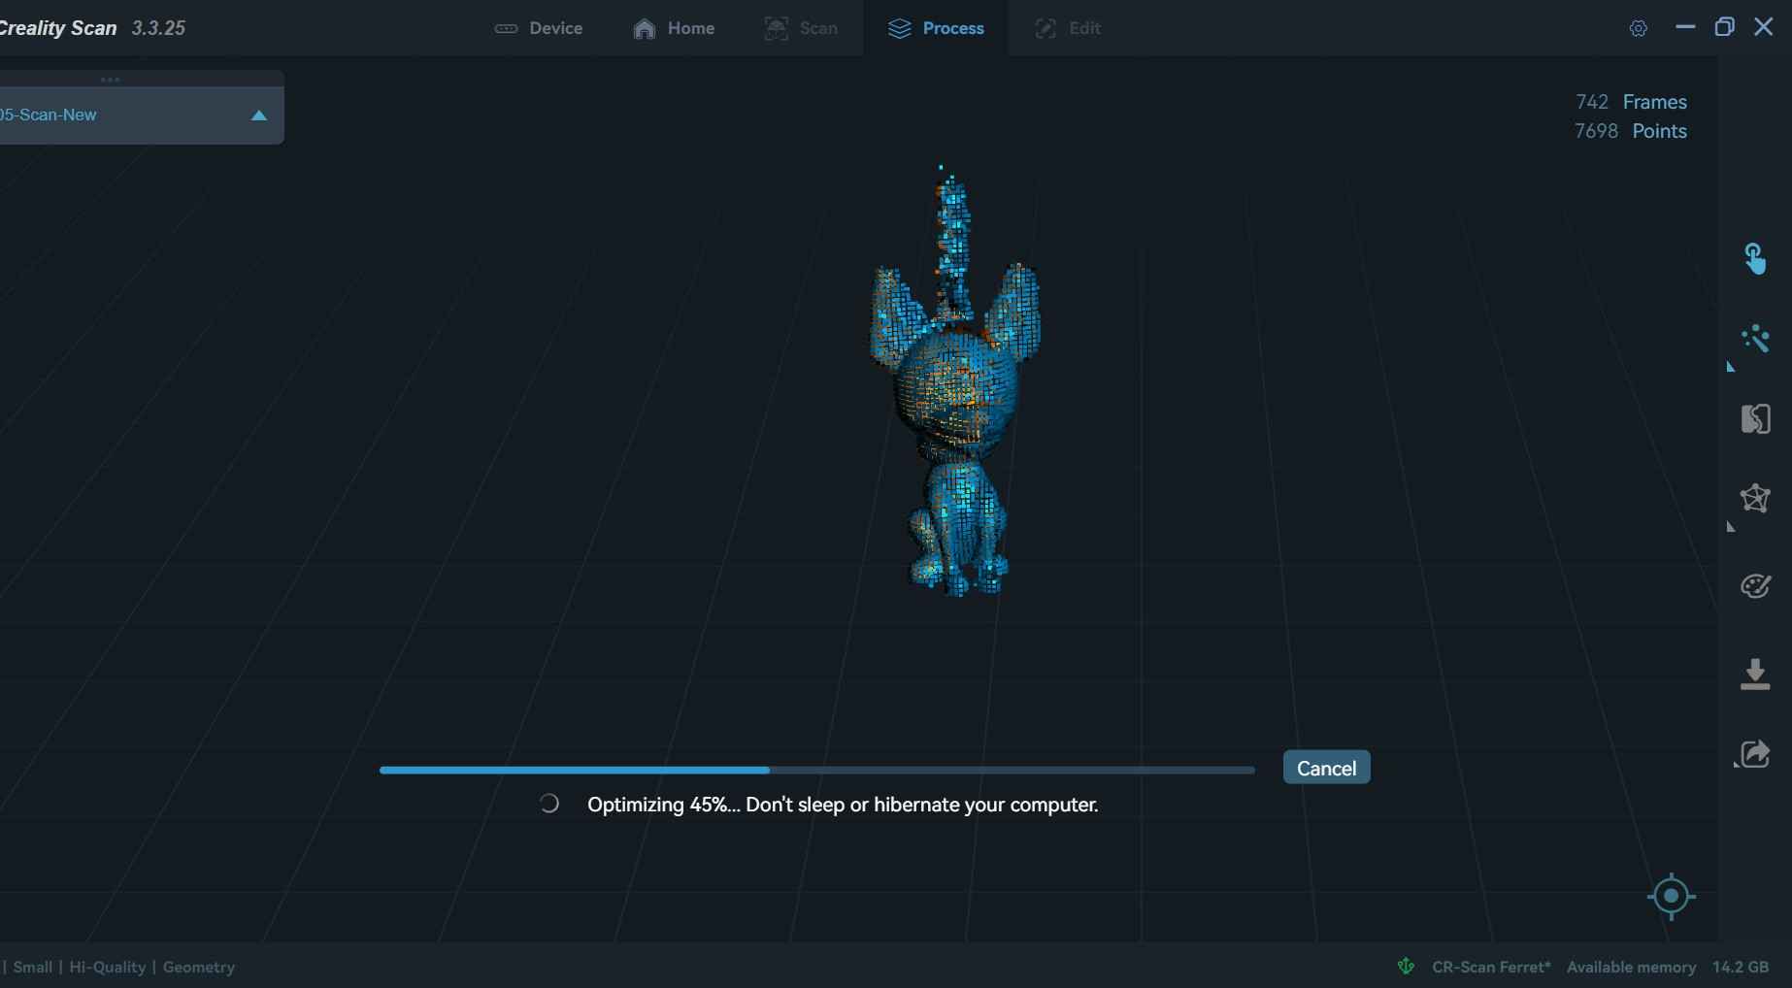Collapse the 05-Scan-New project panel arrow

tap(259, 115)
